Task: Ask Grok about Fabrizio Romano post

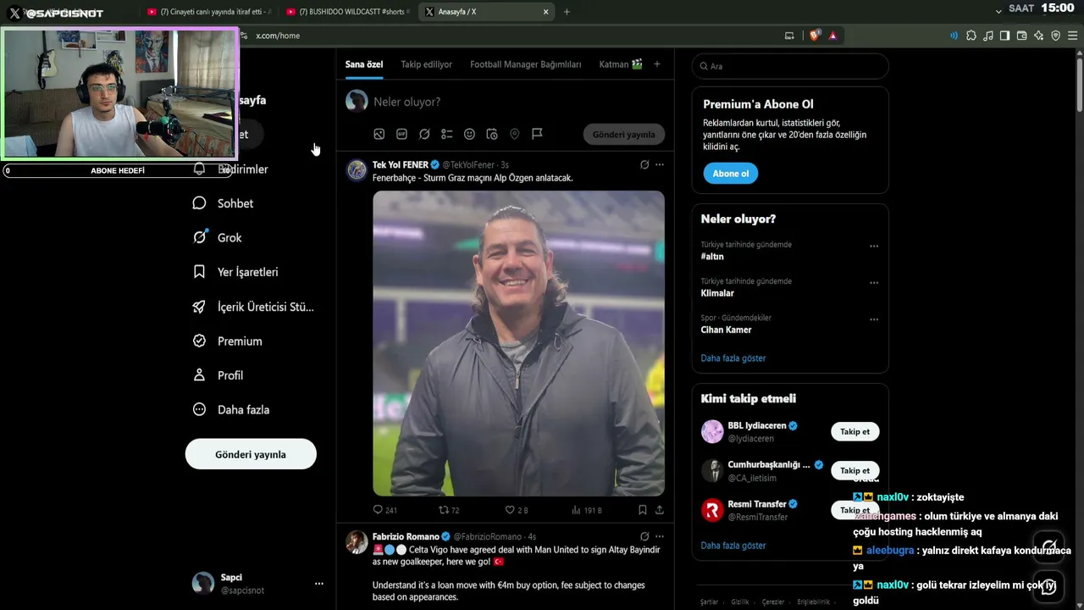Action: click(644, 536)
